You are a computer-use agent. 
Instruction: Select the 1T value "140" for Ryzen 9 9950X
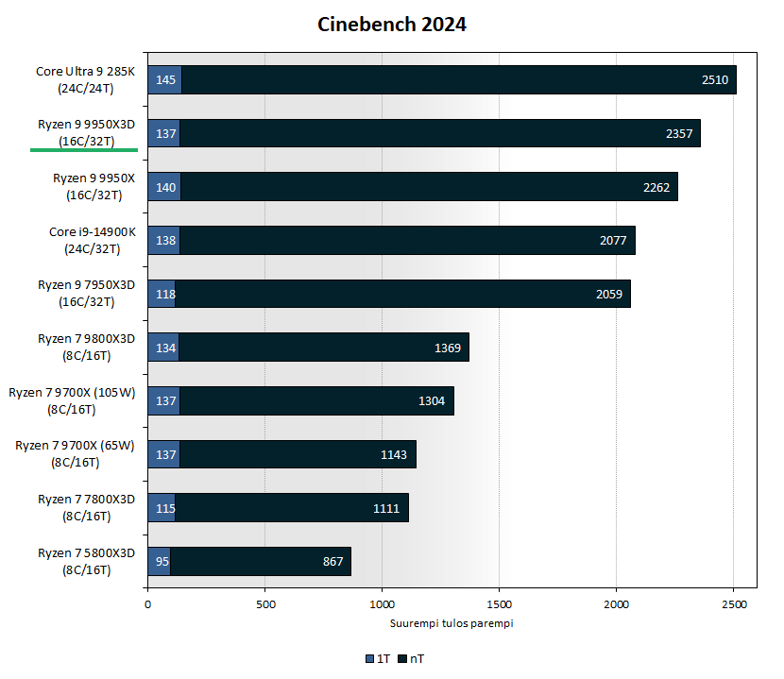pyautogui.click(x=165, y=188)
